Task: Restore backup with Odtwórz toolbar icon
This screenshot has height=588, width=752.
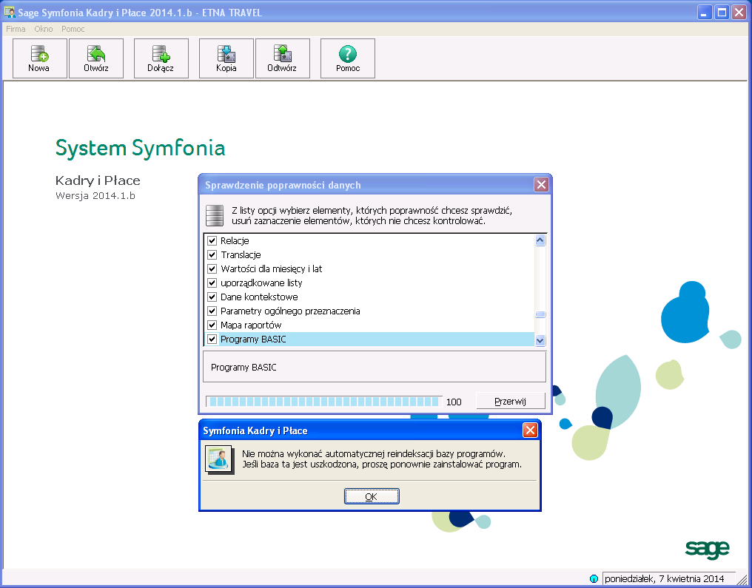Action: tap(282, 58)
